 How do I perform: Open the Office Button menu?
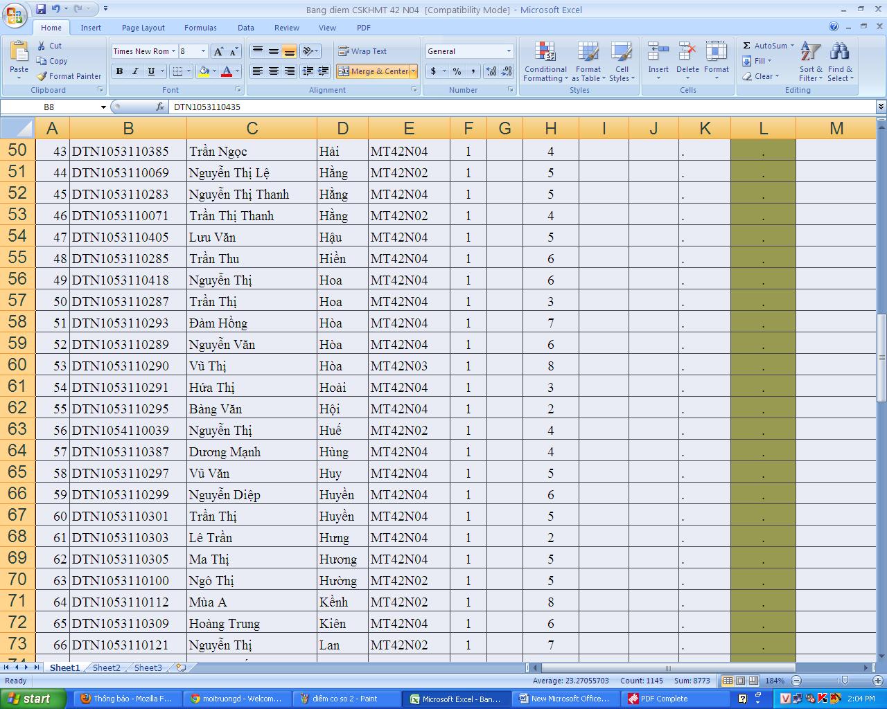pos(14,14)
